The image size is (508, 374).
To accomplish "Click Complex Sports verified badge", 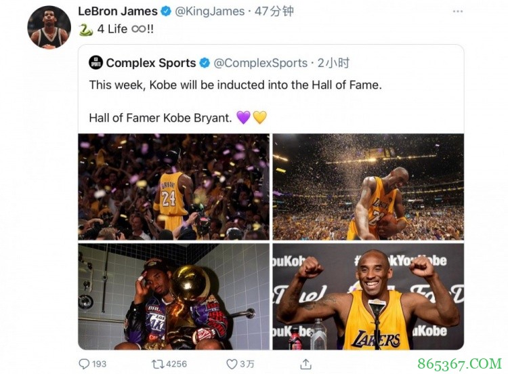I will pos(205,63).
